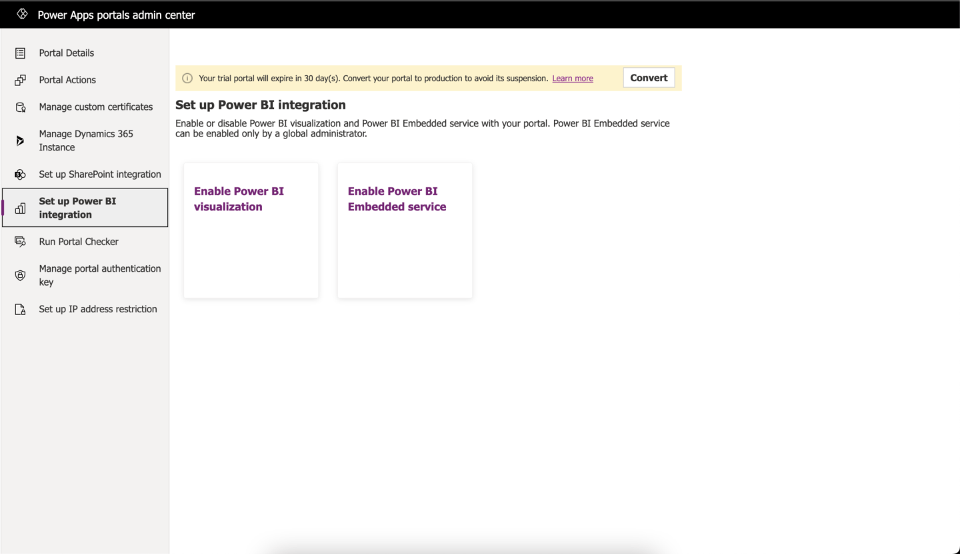This screenshot has width=960, height=554.
Task: Click the Power Apps portals admin center title
Action: [115, 14]
